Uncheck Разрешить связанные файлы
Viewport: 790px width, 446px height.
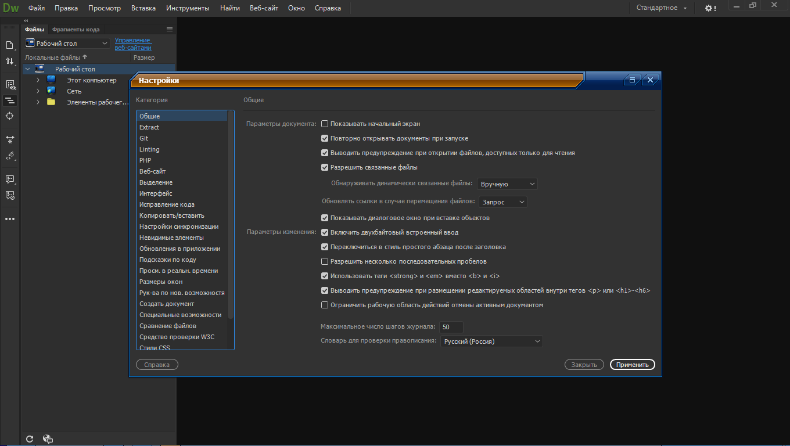point(325,167)
